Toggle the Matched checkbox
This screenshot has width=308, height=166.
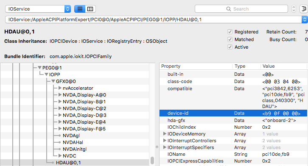pos(230,39)
